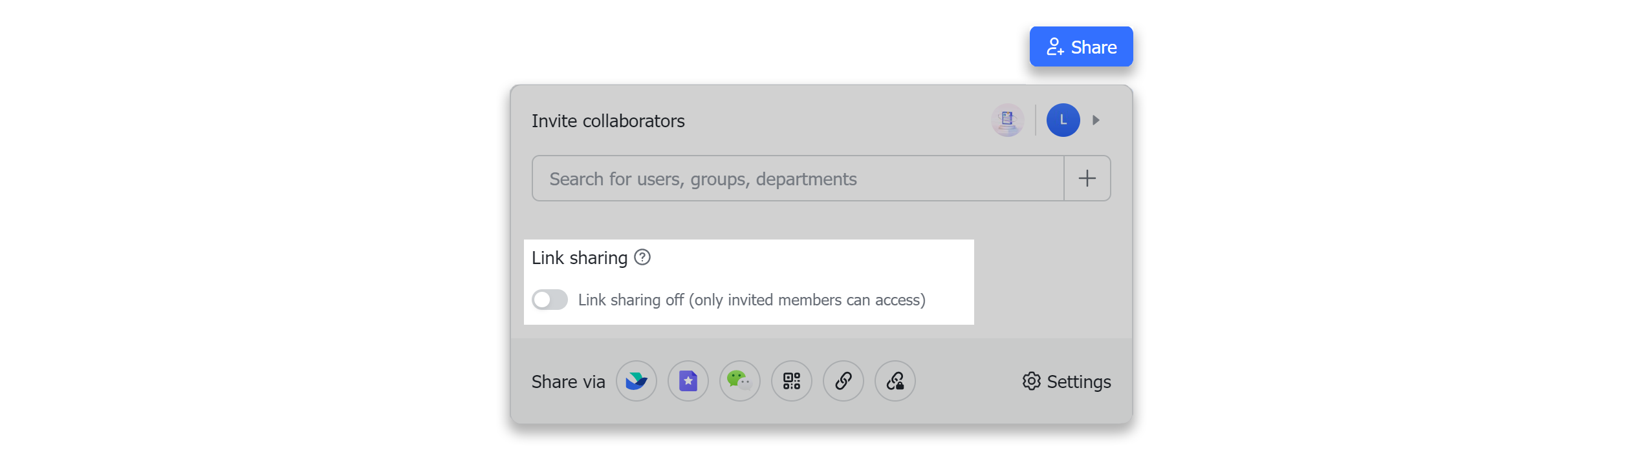The image size is (1643, 470).
Task: Share via the purple star document icon
Action: pyautogui.click(x=688, y=381)
